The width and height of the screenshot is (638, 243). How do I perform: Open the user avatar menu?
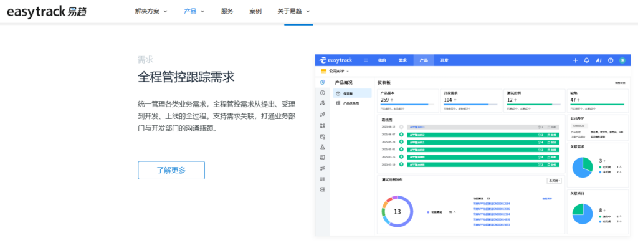(x=622, y=60)
